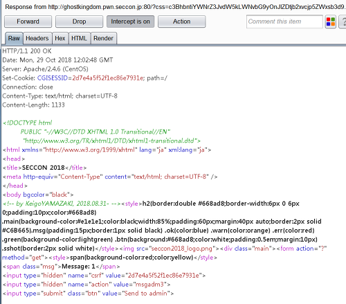Screen dimensions: 346x304
Task: Select the Raw tab
Action: (x=14, y=38)
